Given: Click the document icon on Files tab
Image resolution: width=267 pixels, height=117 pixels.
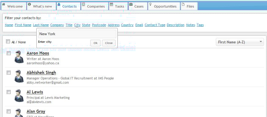Looking at the screenshot, I should [183, 4].
